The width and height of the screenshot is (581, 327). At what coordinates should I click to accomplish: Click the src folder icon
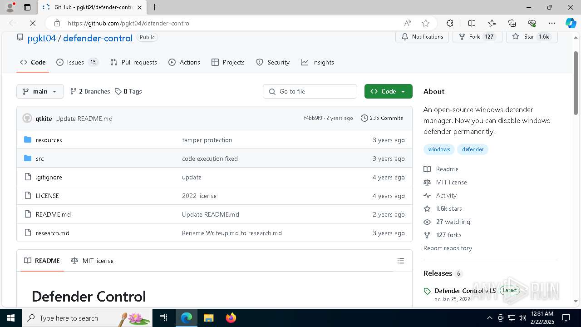(x=28, y=159)
